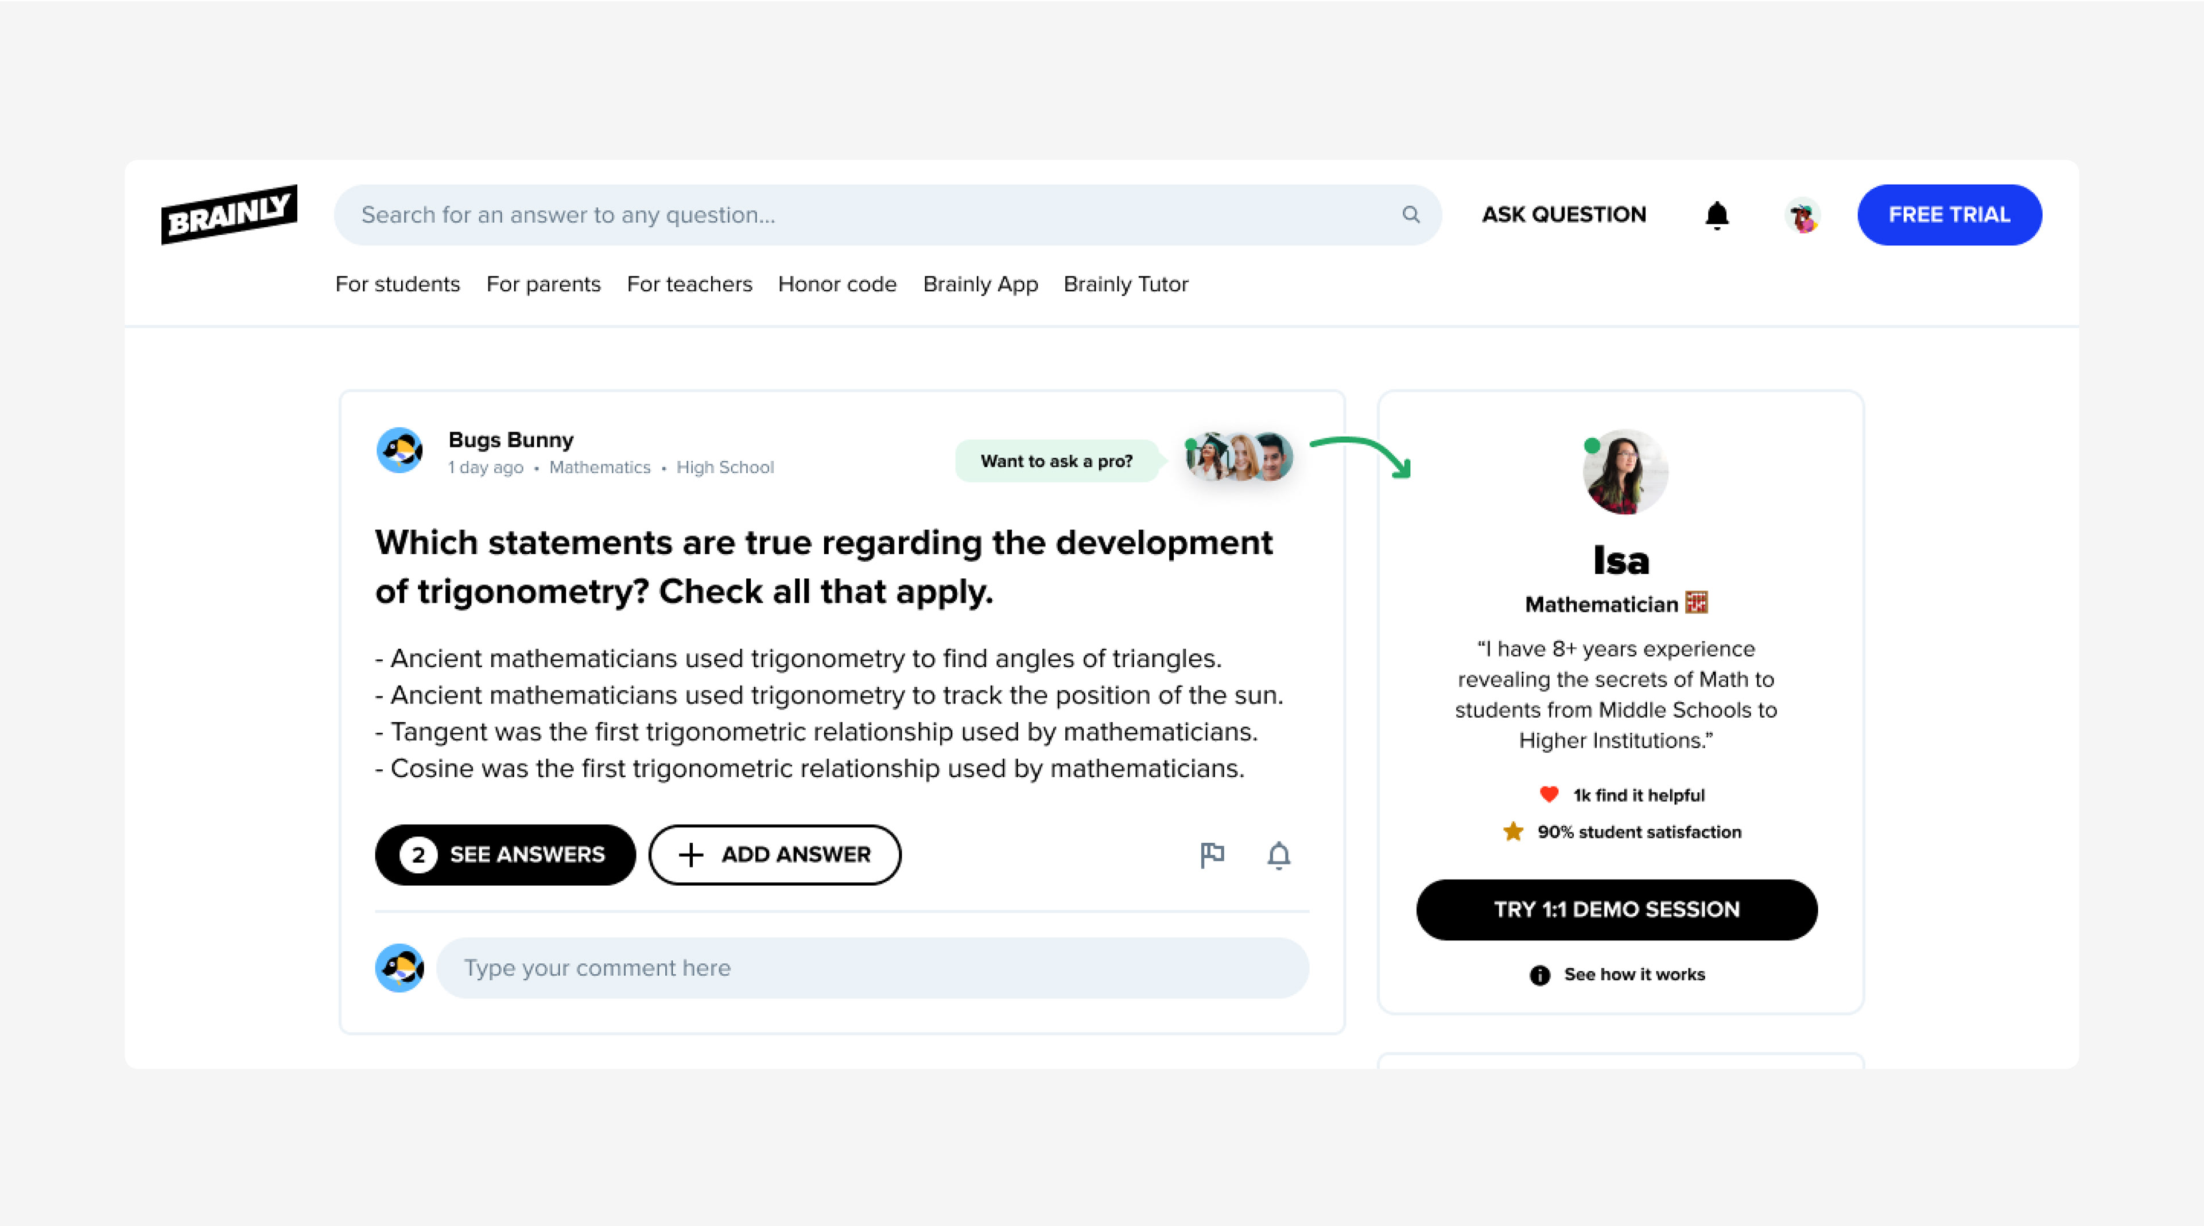This screenshot has width=2204, height=1226.
Task: Open tutor Isa's profile photo
Action: 1624,472
